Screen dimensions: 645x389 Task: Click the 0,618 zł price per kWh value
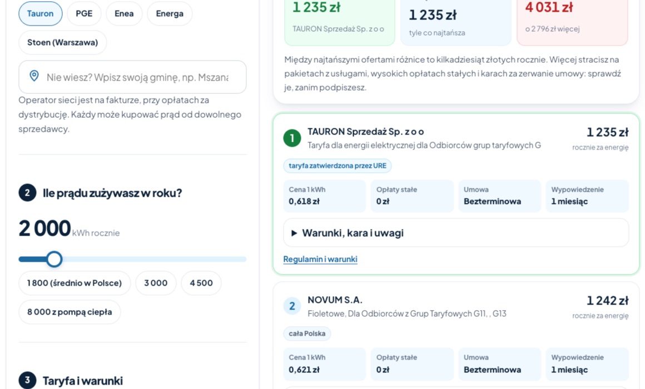pos(304,201)
